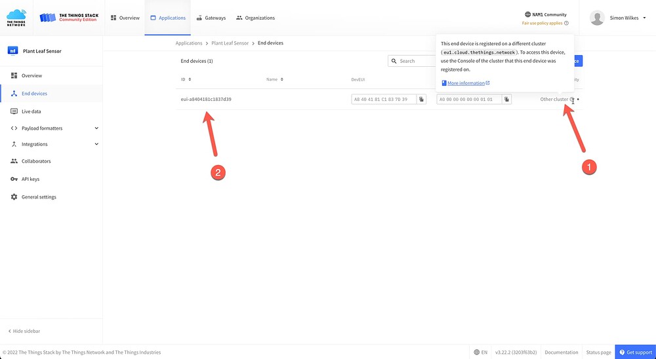The height and width of the screenshot is (359, 656).
Task: Open Simon Wilkes account dropdown
Action: 628,18
